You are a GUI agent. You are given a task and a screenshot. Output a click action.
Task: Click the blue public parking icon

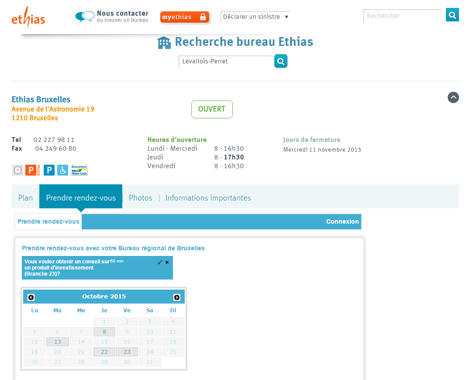pos(49,170)
